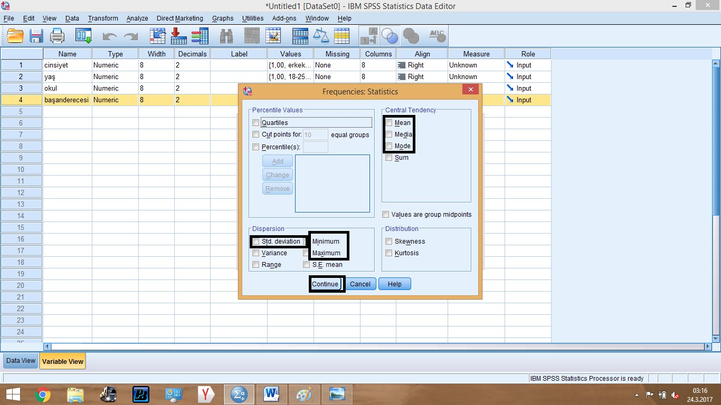Viewport: 721px width, 405px height.
Task: Tick the Std. deviation checkbox
Action: pos(256,242)
